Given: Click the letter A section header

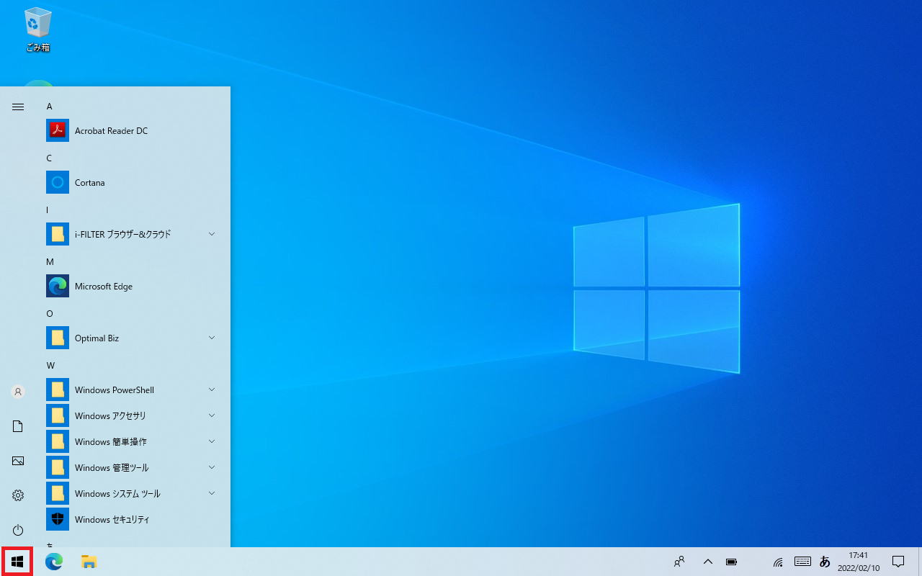Looking at the screenshot, I should [50, 107].
